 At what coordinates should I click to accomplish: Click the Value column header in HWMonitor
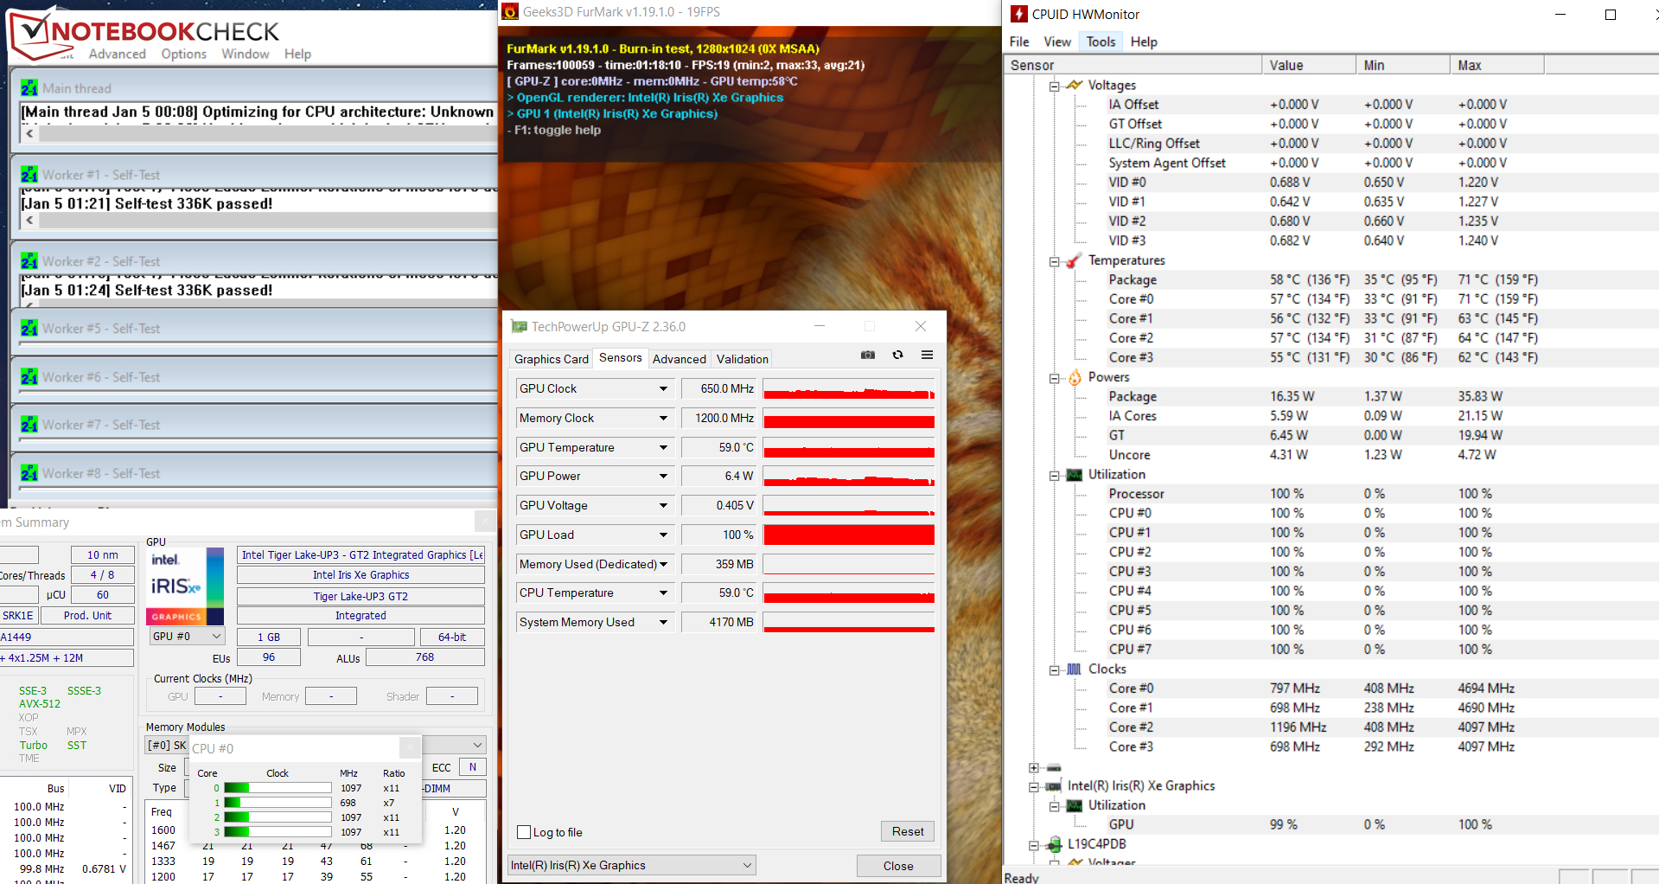click(1309, 65)
